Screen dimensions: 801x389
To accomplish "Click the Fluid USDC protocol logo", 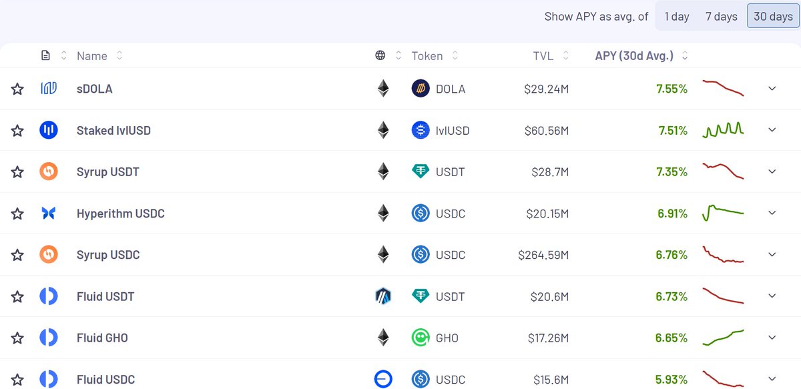I will 49,380.
